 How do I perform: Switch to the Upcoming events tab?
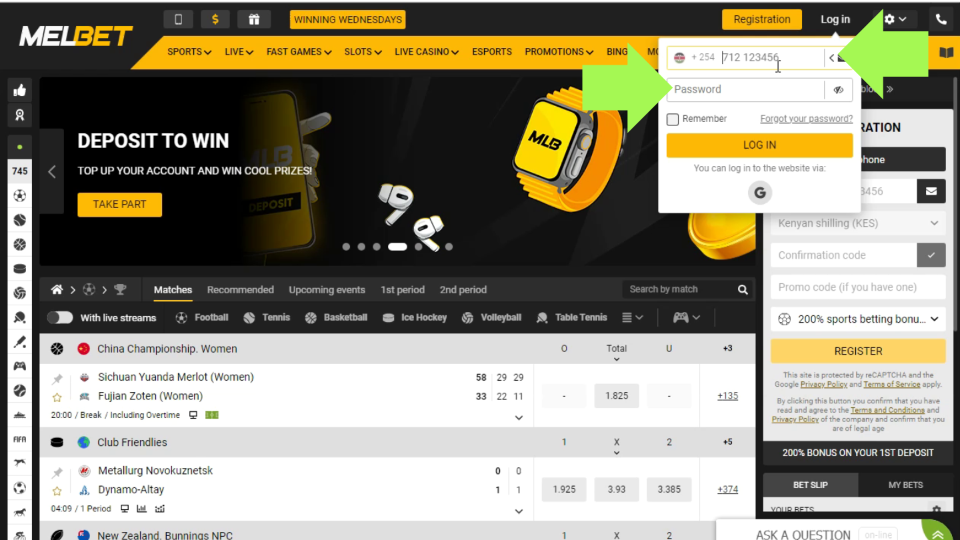(x=327, y=290)
